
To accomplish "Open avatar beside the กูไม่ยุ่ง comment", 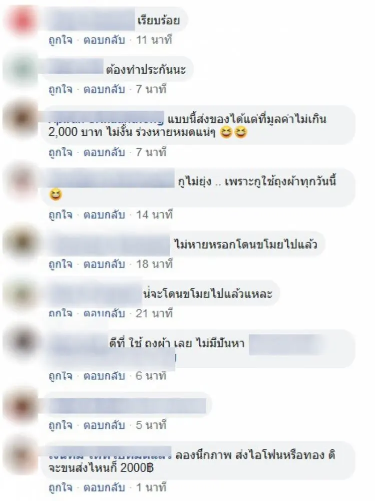I will [x=21, y=180].
